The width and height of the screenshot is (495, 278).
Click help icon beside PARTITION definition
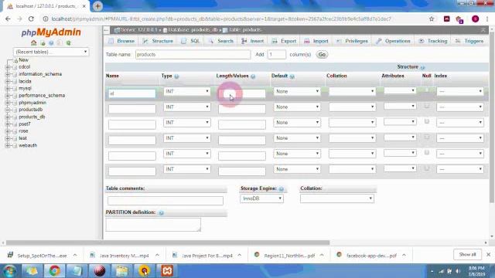pyautogui.click(x=161, y=213)
